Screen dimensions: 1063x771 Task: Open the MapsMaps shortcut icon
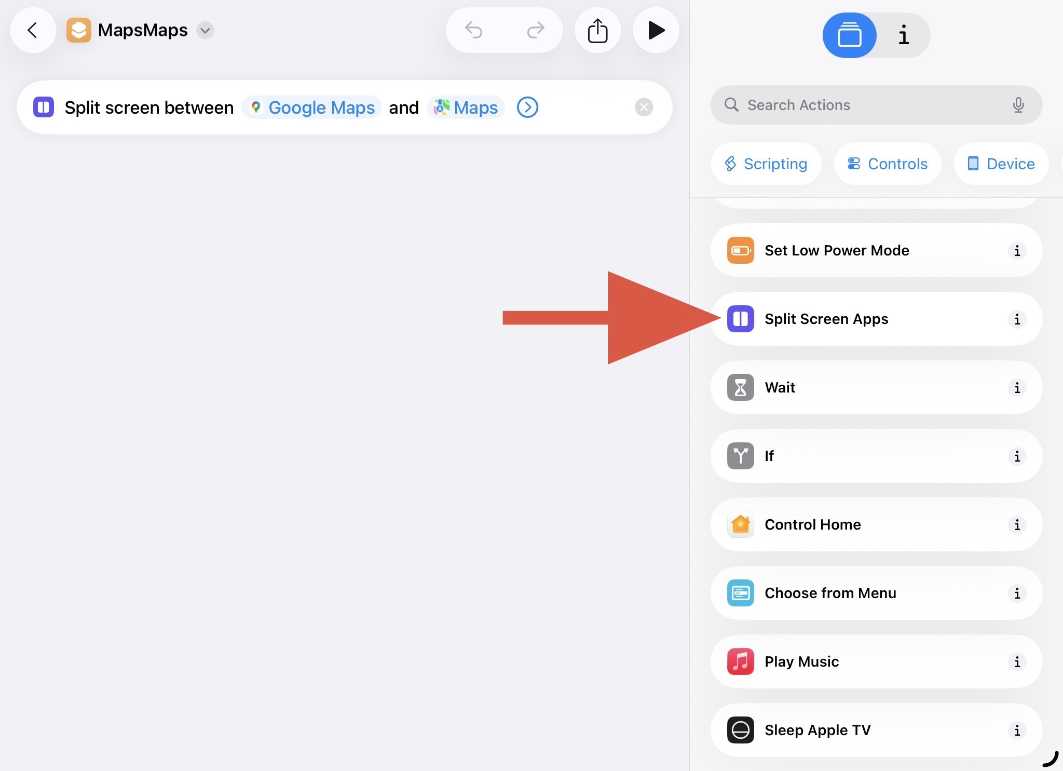(x=78, y=30)
